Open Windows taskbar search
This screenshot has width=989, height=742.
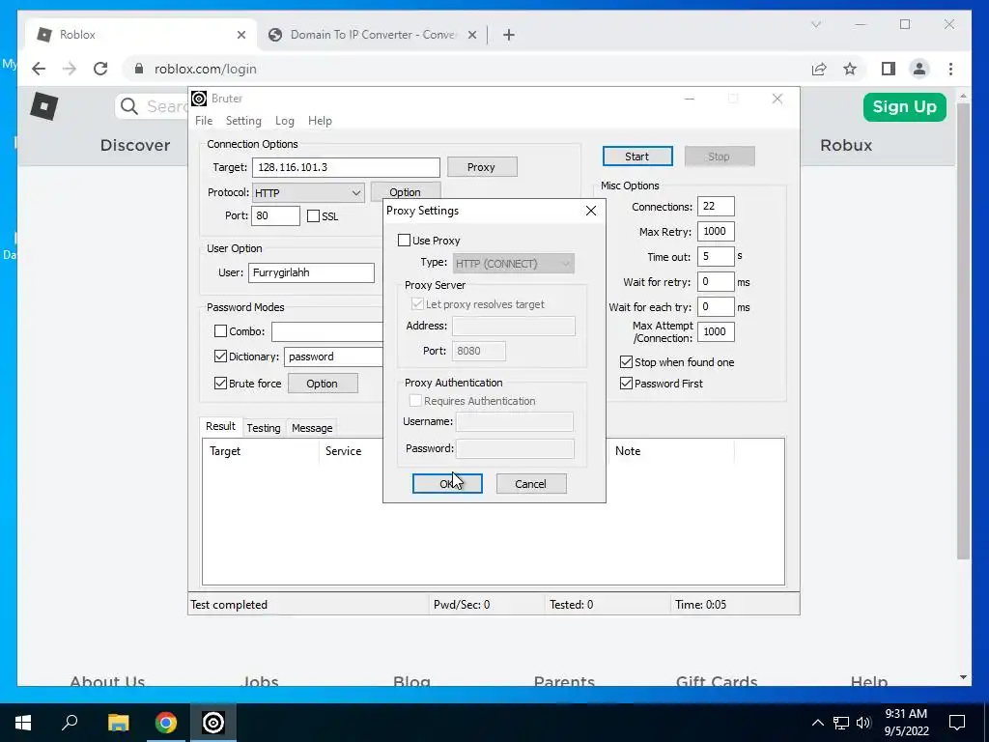[70, 723]
